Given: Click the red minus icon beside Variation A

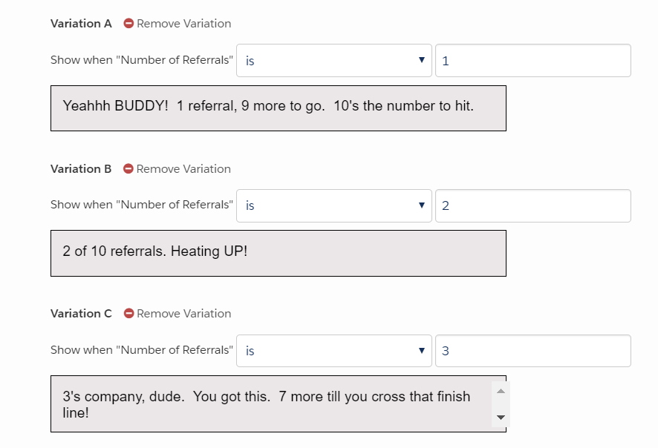Looking at the screenshot, I should pos(128,23).
